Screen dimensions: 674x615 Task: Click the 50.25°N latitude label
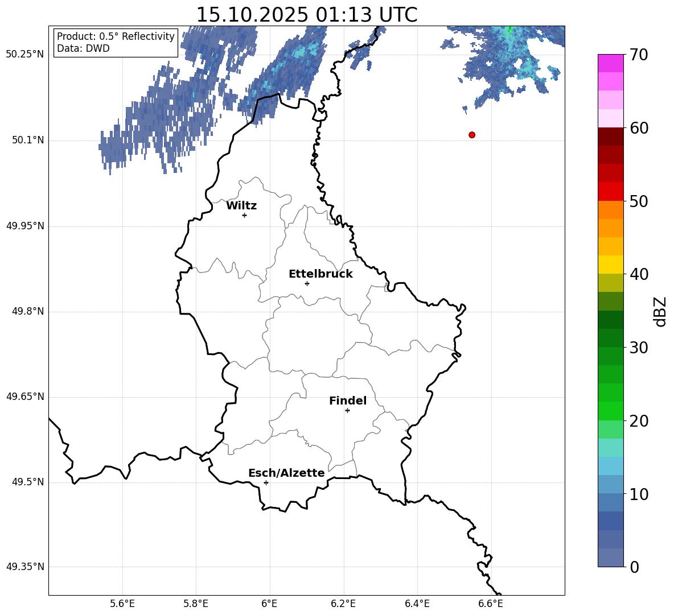coord(25,55)
